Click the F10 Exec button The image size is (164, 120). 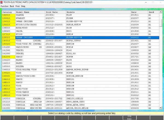click(129, 118)
